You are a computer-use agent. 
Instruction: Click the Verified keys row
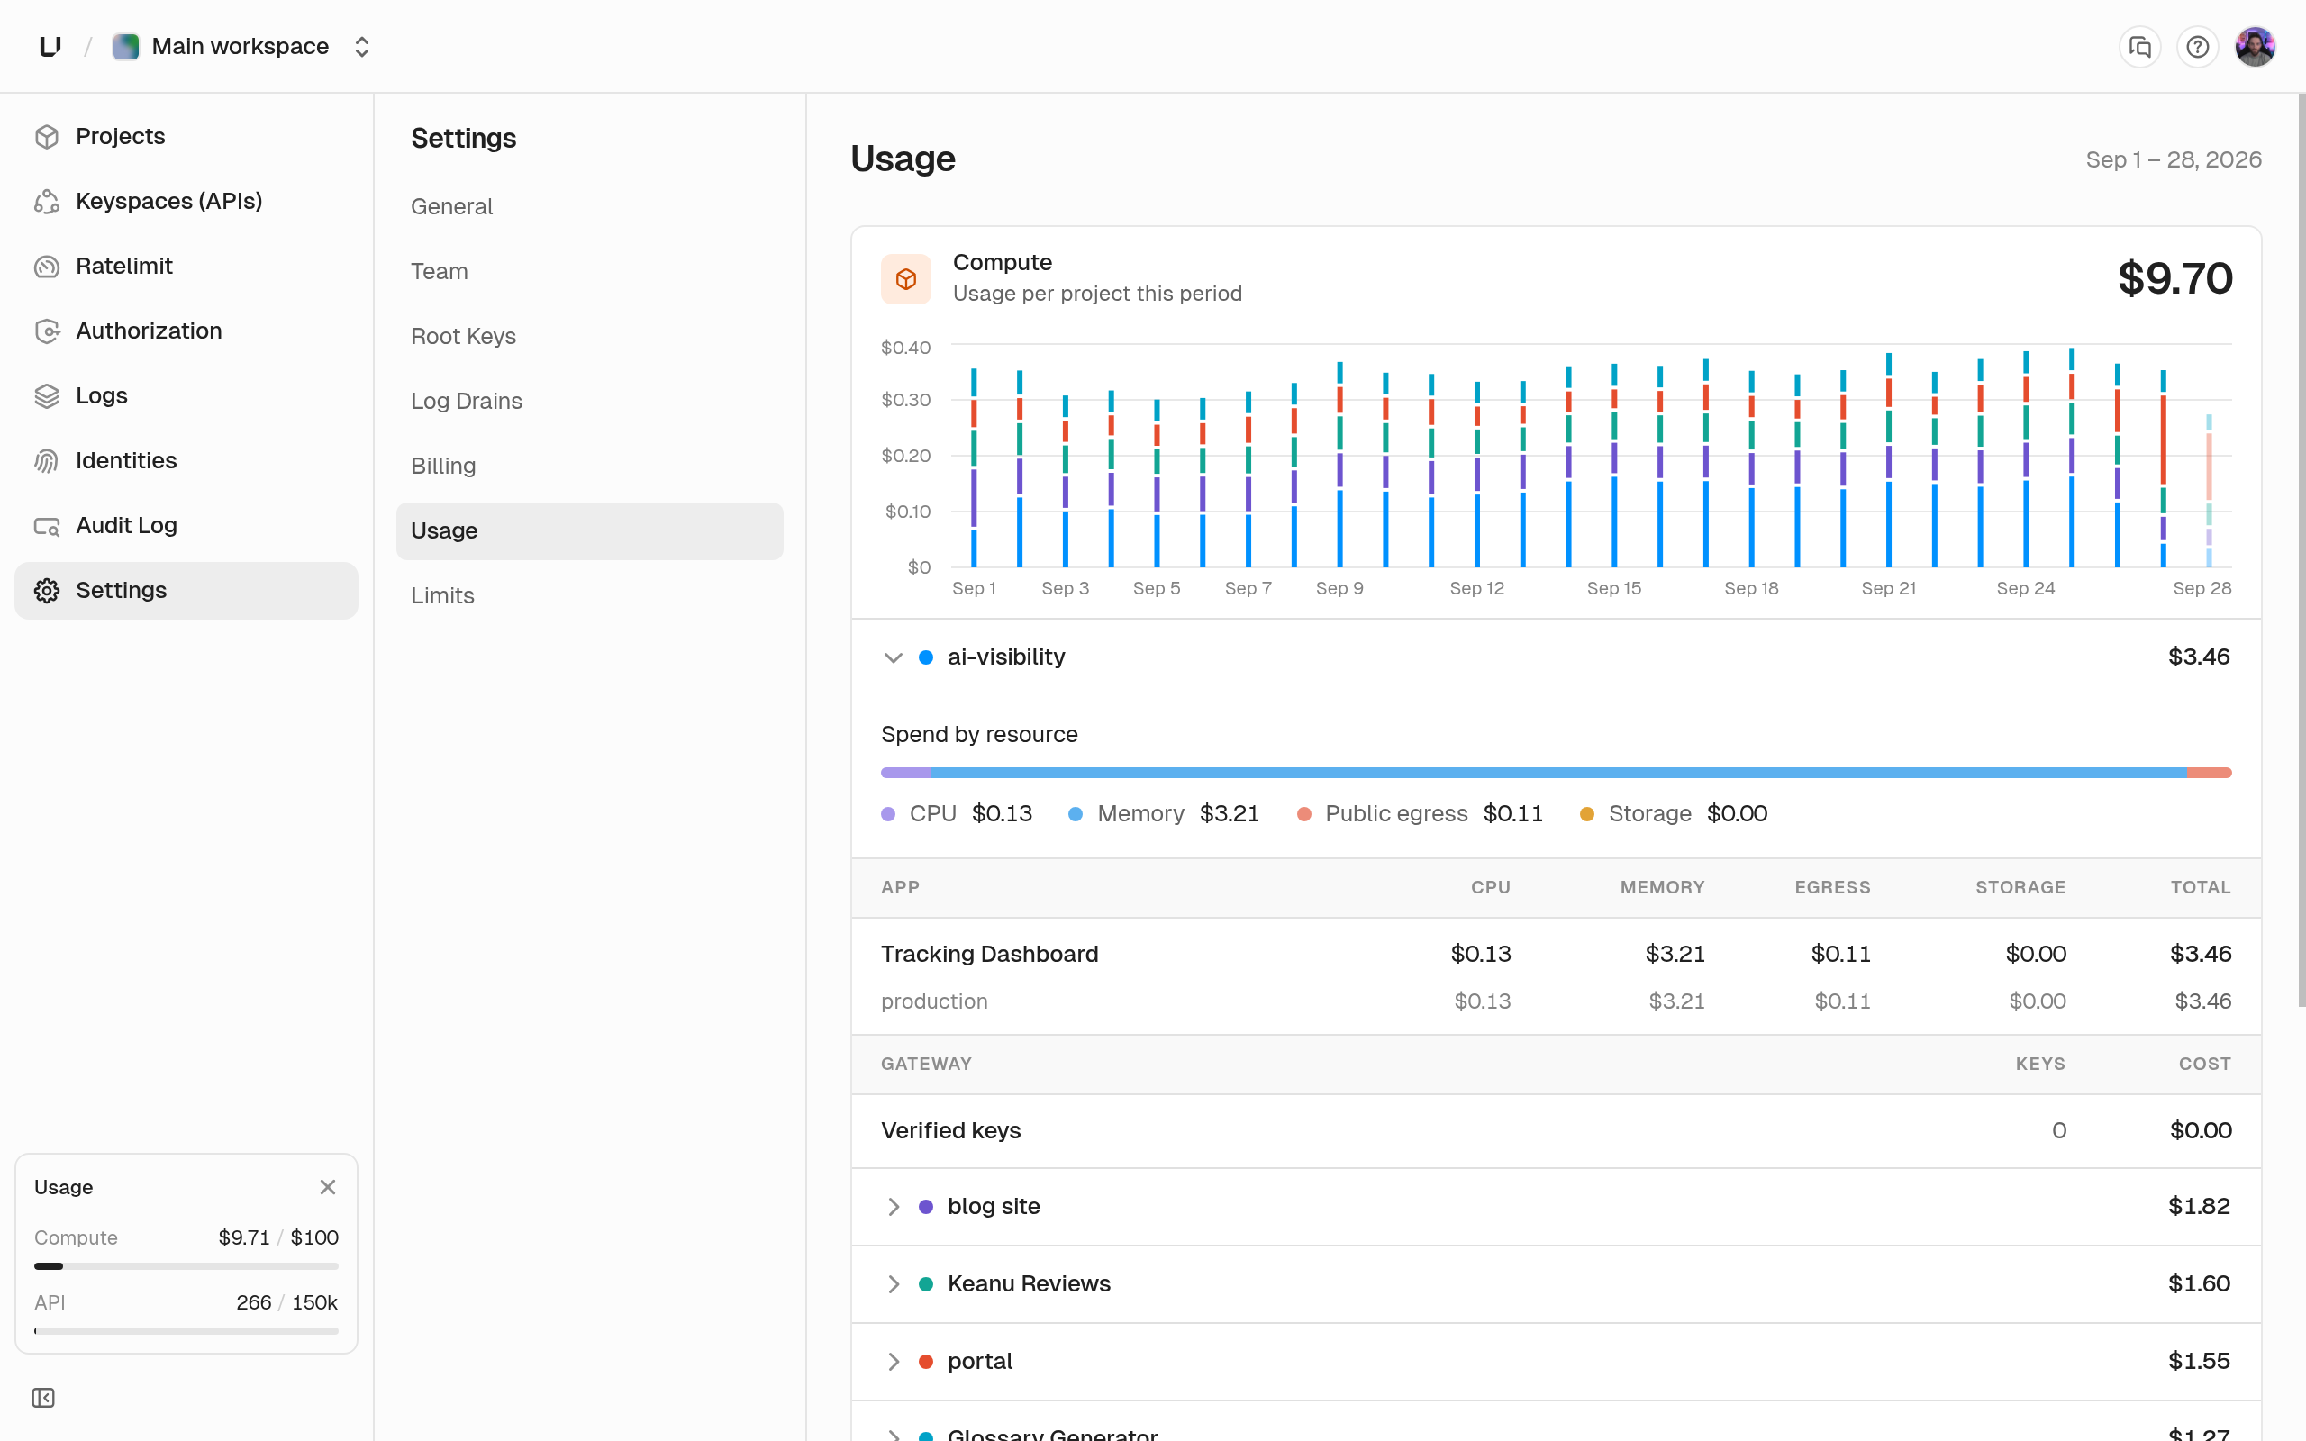1556,1130
